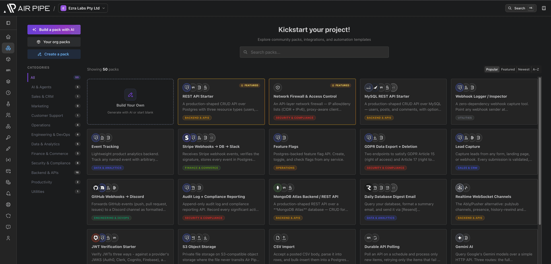Toggle the sidebar panel icon
Viewport: 551px width, 264px height.
click(x=8, y=23)
